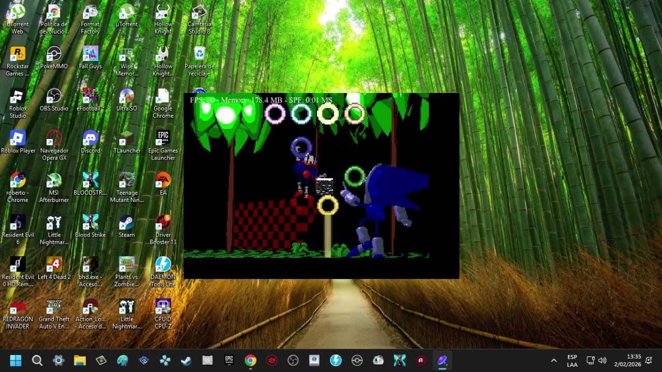
Task: Launch MSI Afterburner from the desktop
Action: point(54,188)
